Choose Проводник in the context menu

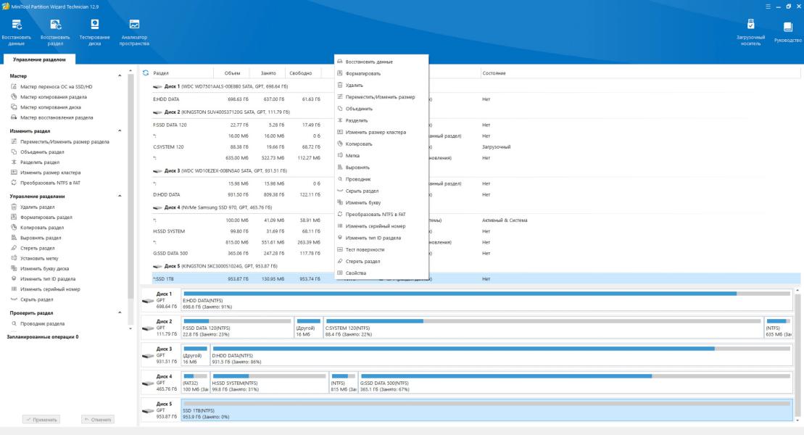[381, 179]
